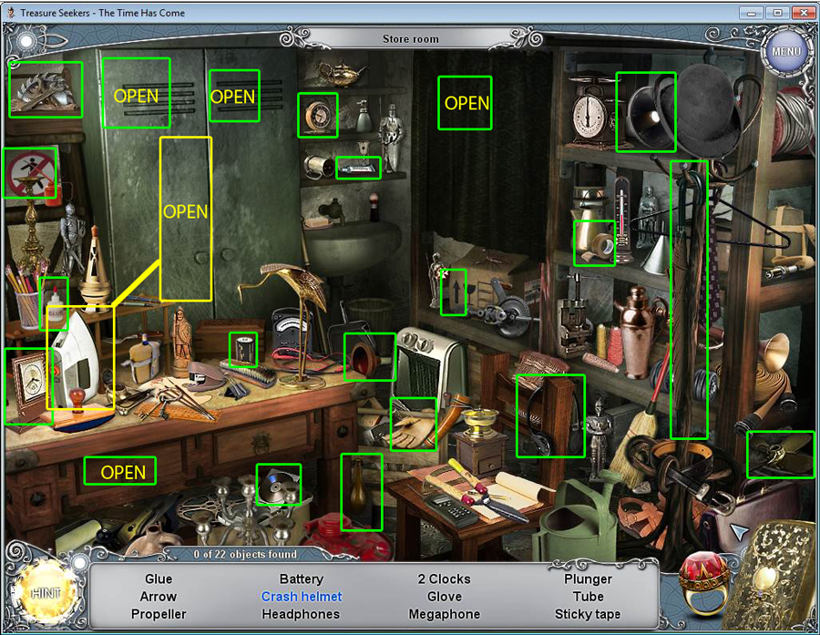Click the ornate golden box in corner
The width and height of the screenshot is (820, 635).
click(774, 579)
